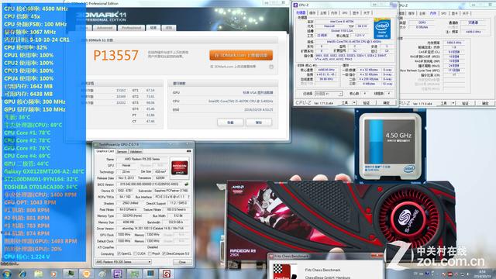Open Windows Explorer folder icon in taskbar
Image resolution: width=496 pixels, height=279 pixels.
pyautogui.click(x=38, y=274)
